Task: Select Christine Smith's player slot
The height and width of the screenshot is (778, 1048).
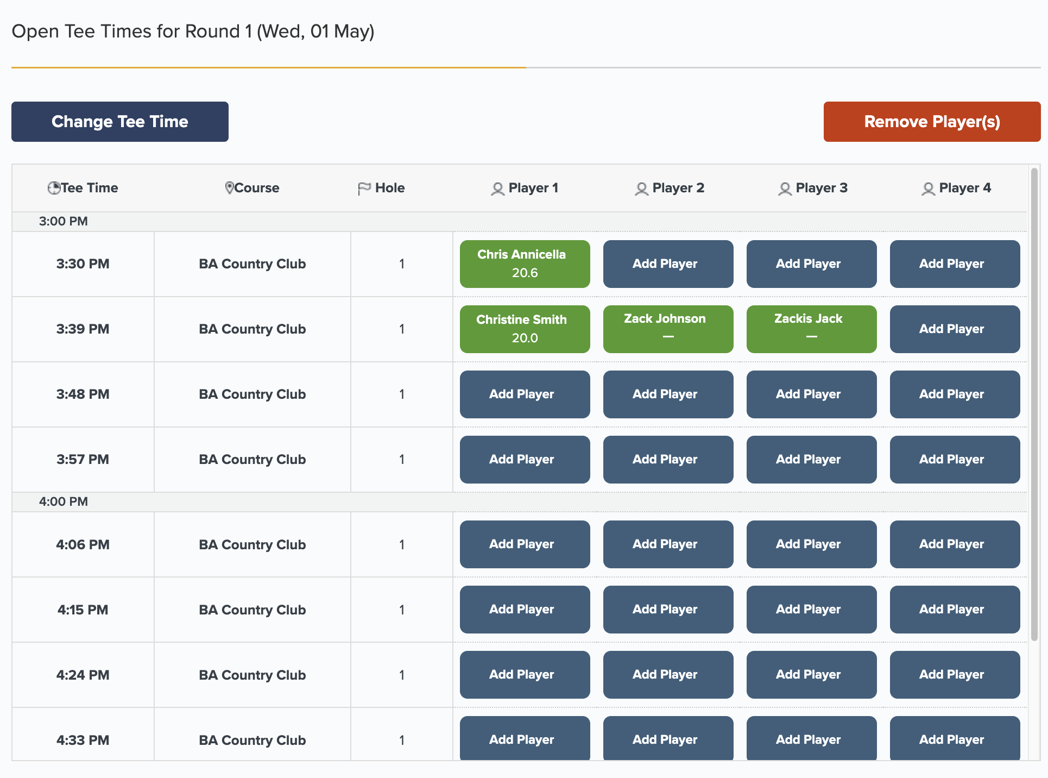Action: point(525,329)
